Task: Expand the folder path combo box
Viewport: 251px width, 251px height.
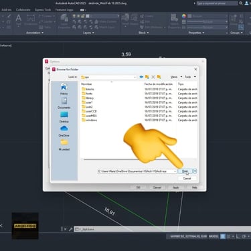Action: [x=175, y=171]
